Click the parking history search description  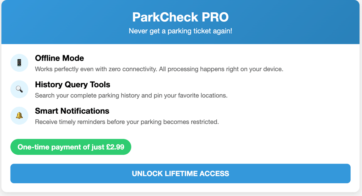131,95
